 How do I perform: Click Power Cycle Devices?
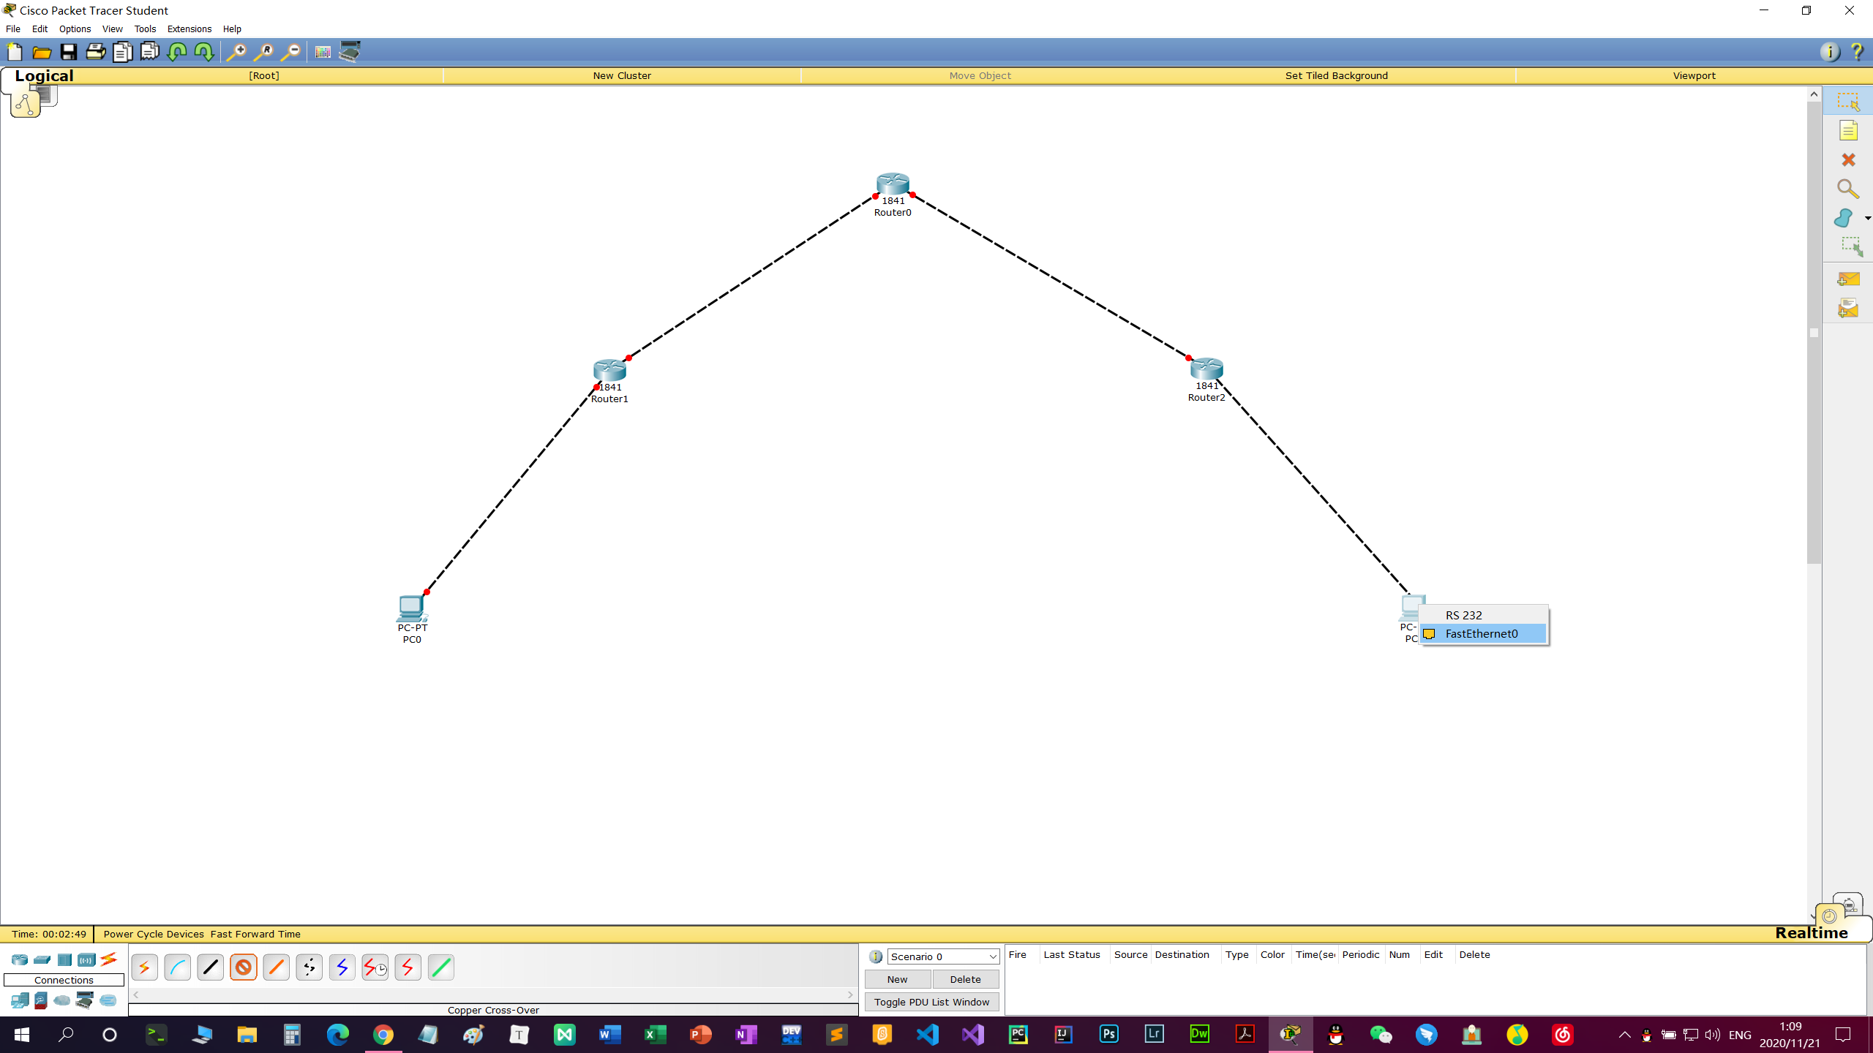tap(154, 934)
